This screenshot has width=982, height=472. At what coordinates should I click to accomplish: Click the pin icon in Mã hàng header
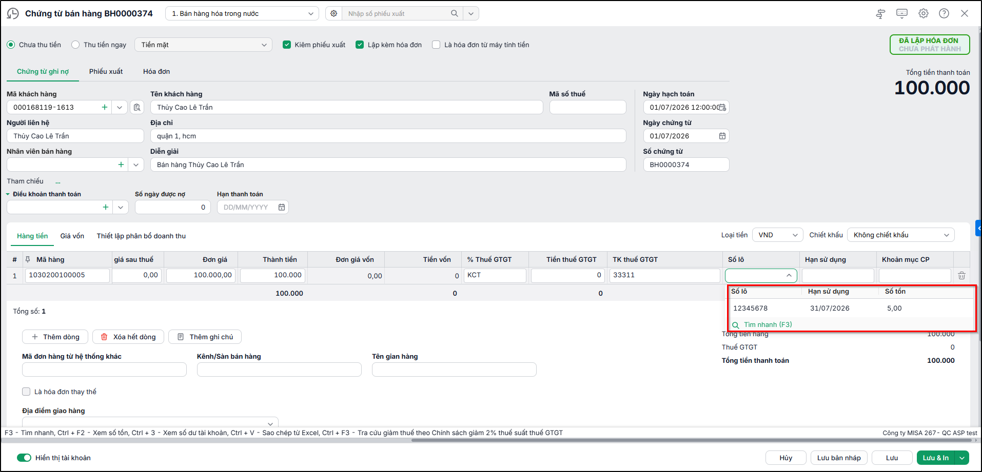(28, 259)
